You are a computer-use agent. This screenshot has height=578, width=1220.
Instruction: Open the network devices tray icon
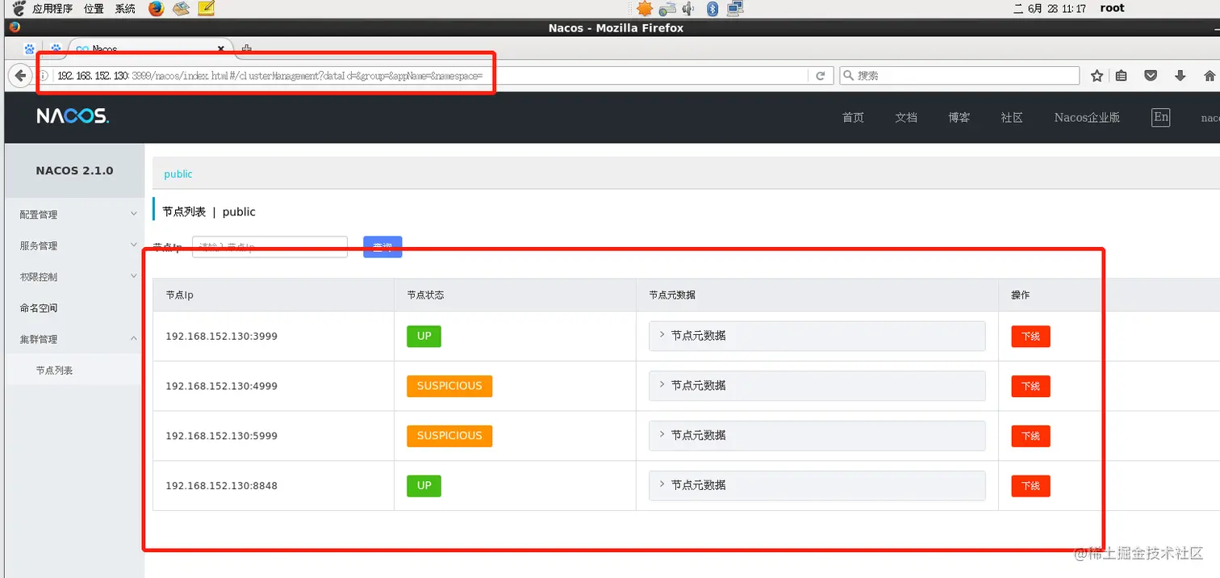[666, 9]
